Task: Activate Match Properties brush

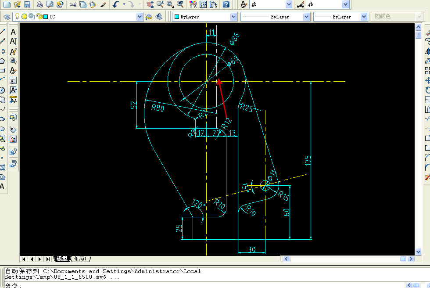Action: (x=103, y=4)
